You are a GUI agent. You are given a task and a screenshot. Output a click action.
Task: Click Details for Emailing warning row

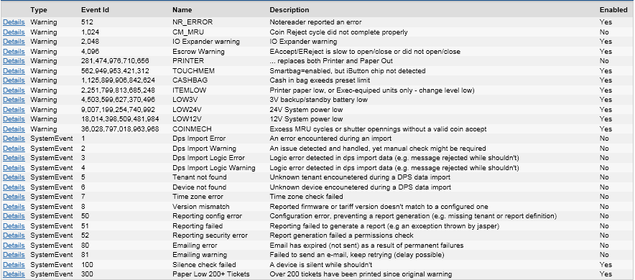(14, 256)
